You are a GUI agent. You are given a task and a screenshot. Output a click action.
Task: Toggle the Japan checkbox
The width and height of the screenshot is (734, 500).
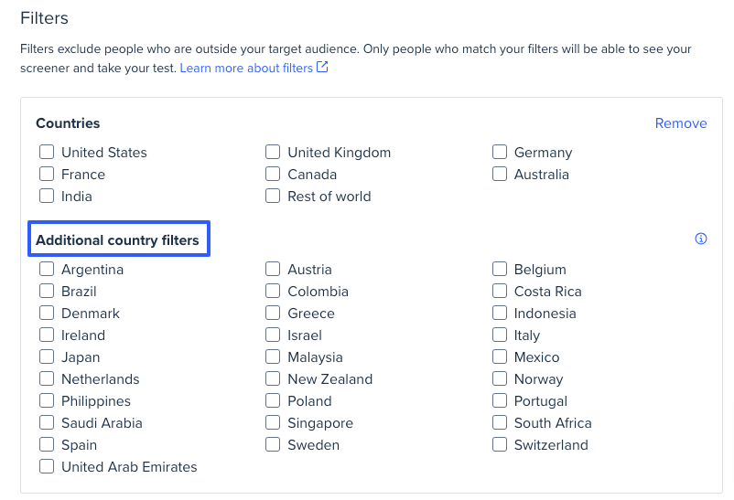pyautogui.click(x=47, y=356)
